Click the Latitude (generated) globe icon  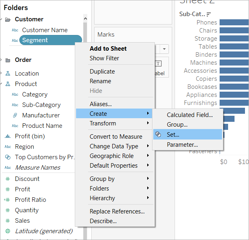click(x=8, y=231)
